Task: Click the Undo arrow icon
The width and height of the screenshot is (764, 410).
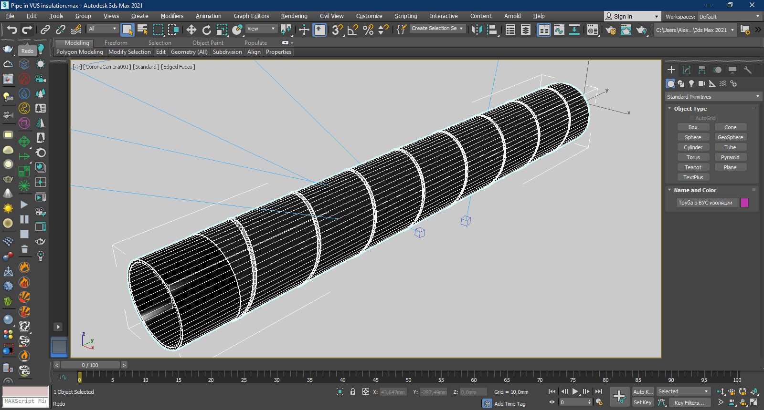Action: pyautogui.click(x=12, y=30)
